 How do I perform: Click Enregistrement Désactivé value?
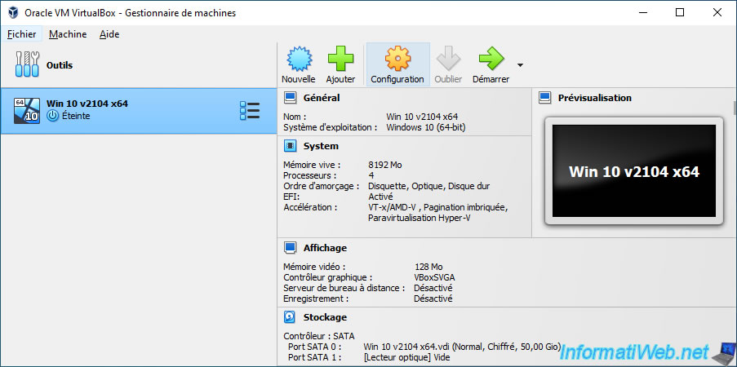coord(433,298)
